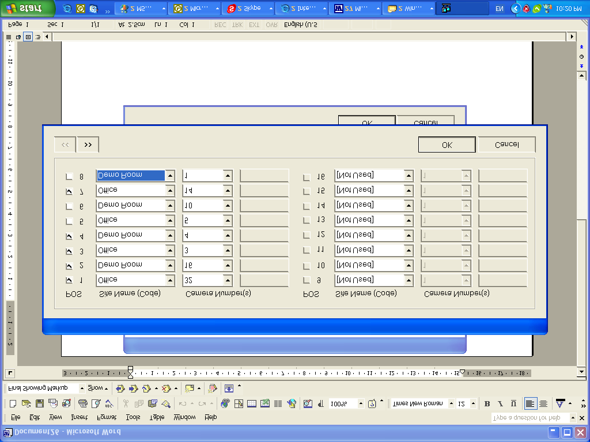Open the Times New Roman font dropdown
The height and width of the screenshot is (442, 590).
tap(451, 403)
